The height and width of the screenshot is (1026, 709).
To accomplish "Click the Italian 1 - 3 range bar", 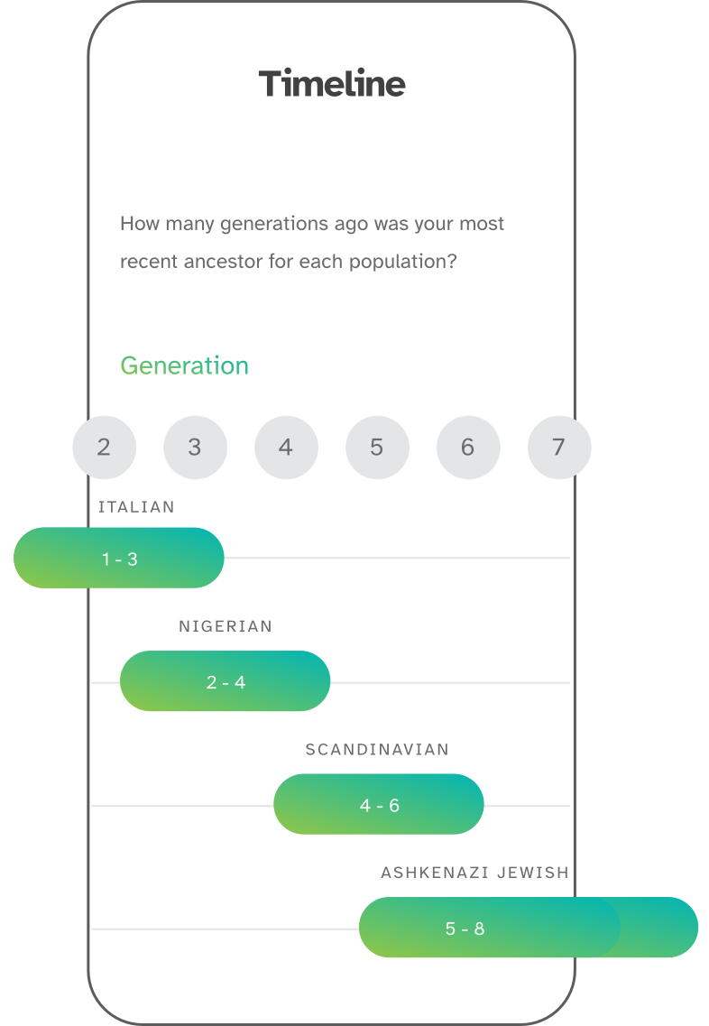I will [119, 559].
